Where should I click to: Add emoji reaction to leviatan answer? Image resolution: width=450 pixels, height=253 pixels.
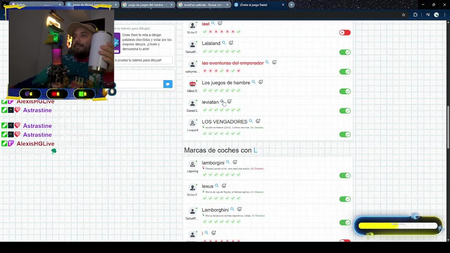(229, 102)
